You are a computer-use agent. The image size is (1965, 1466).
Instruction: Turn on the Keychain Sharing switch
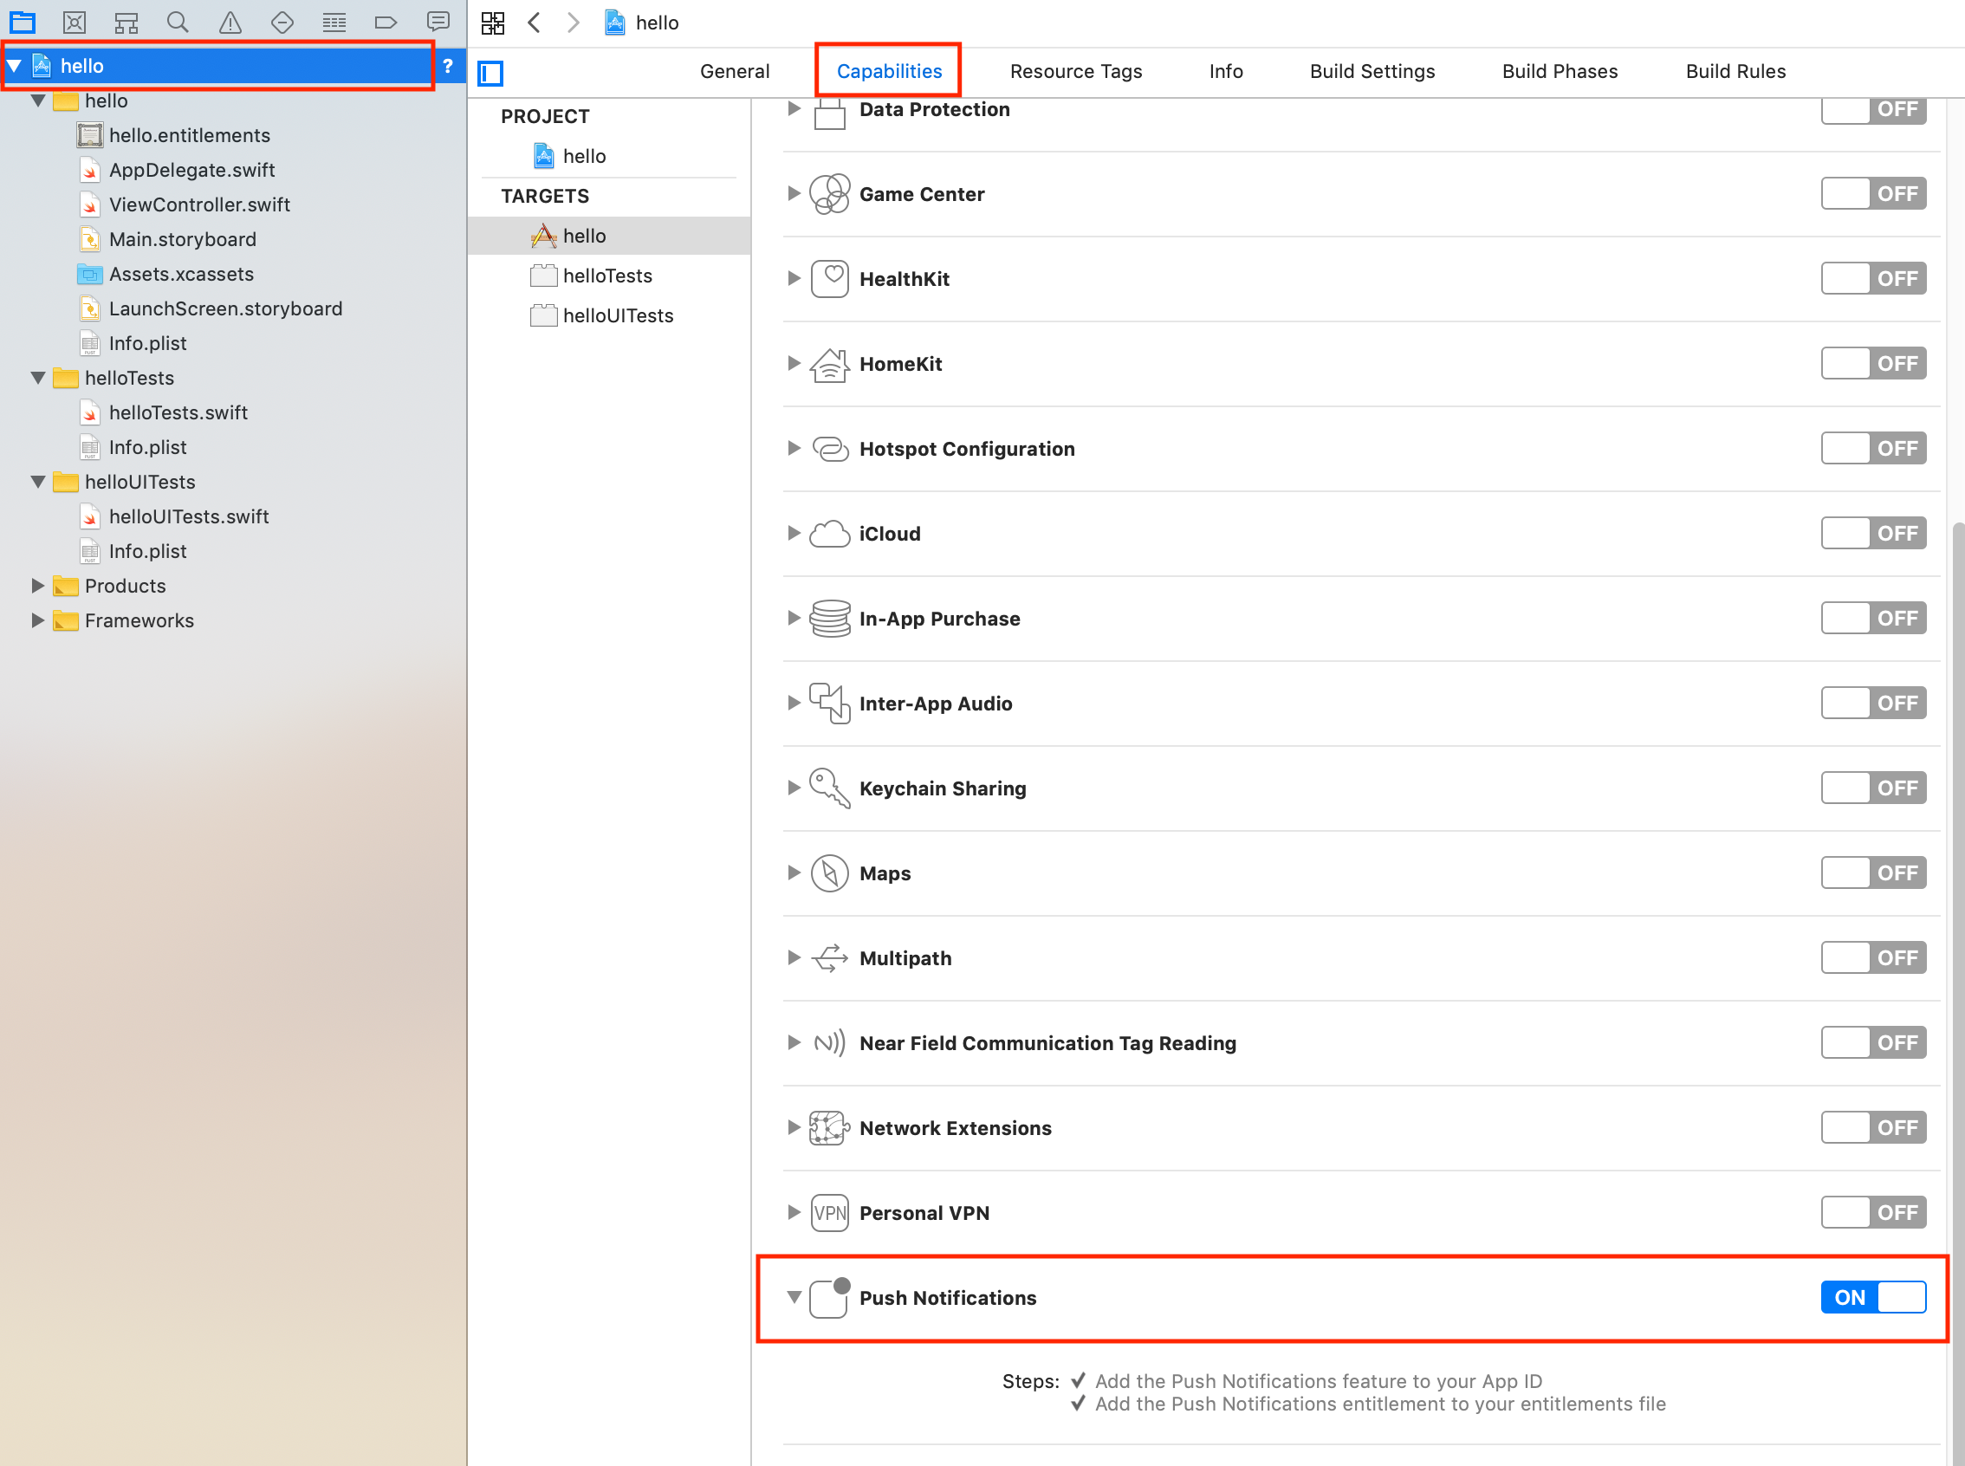(x=1873, y=788)
